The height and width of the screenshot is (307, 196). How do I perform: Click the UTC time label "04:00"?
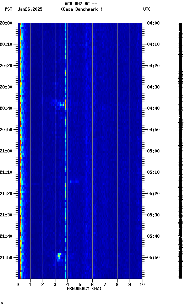(x=153, y=23)
